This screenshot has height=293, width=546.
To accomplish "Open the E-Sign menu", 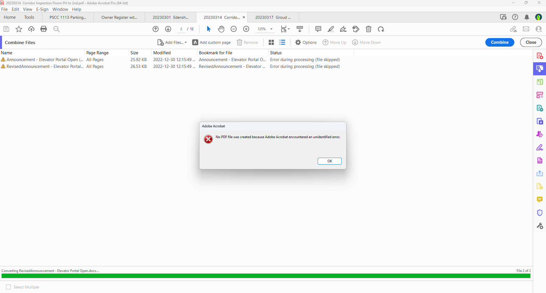I will (42, 9).
